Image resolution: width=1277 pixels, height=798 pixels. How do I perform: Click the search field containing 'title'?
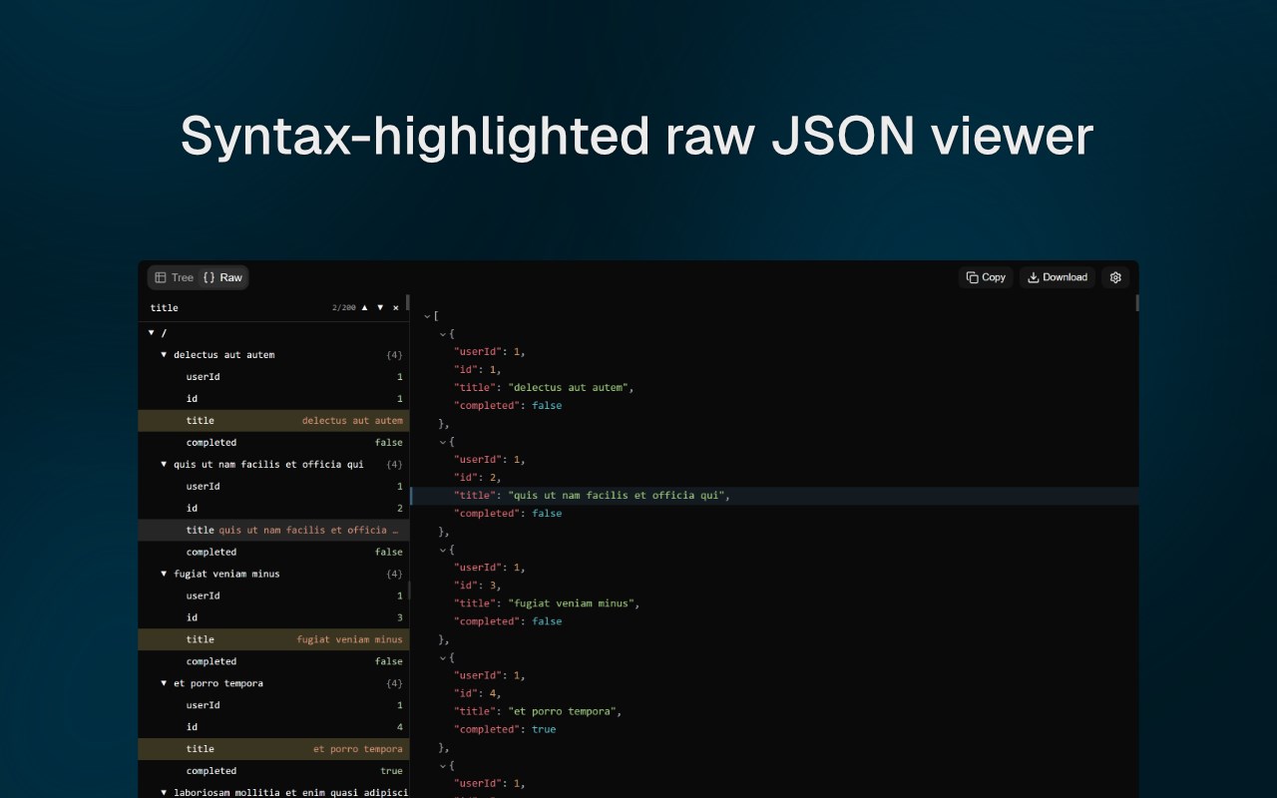(237, 308)
